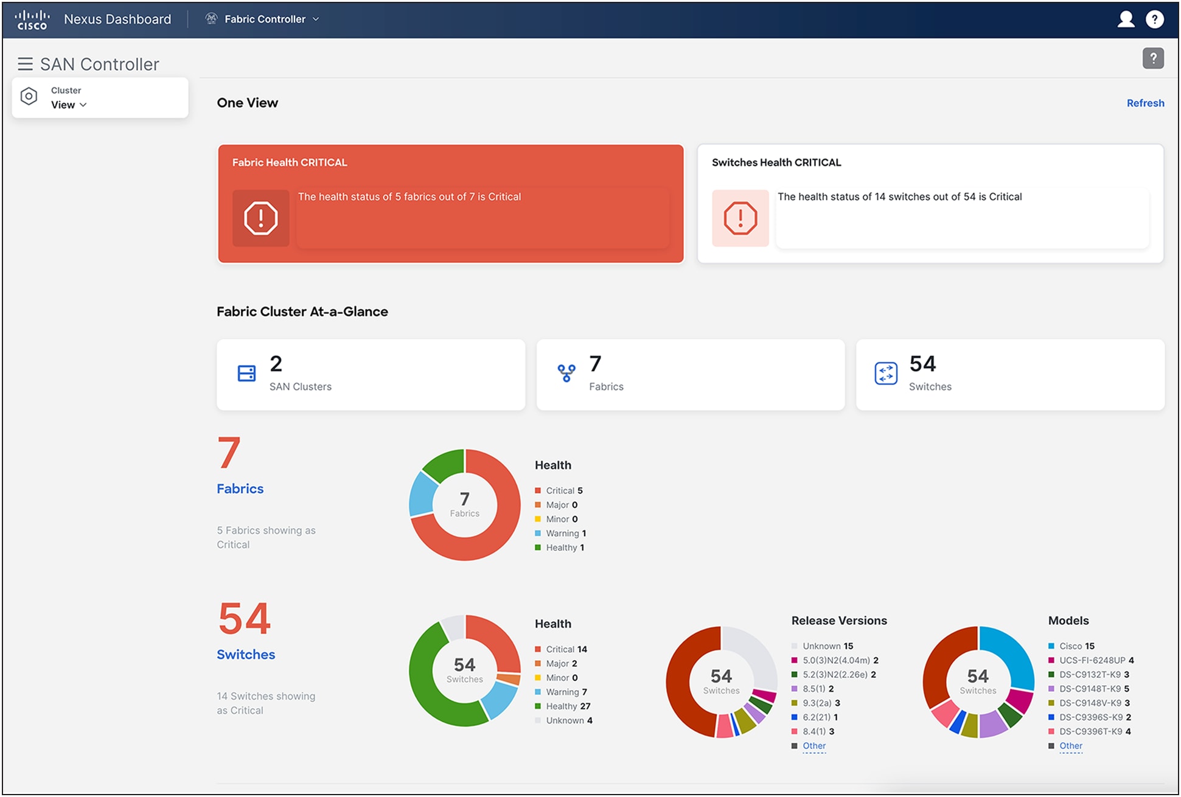Click the Switches arrows icon
The width and height of the screenshot is (1181, 797).
[886, 373]
